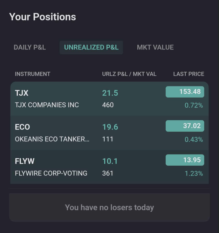Open the FLYW ticker position
Image resolution: width=219 pixels, height=233 pixels.
(25, 161)
